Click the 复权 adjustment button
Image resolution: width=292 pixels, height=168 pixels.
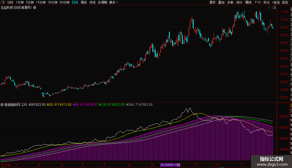pos(212,2)
